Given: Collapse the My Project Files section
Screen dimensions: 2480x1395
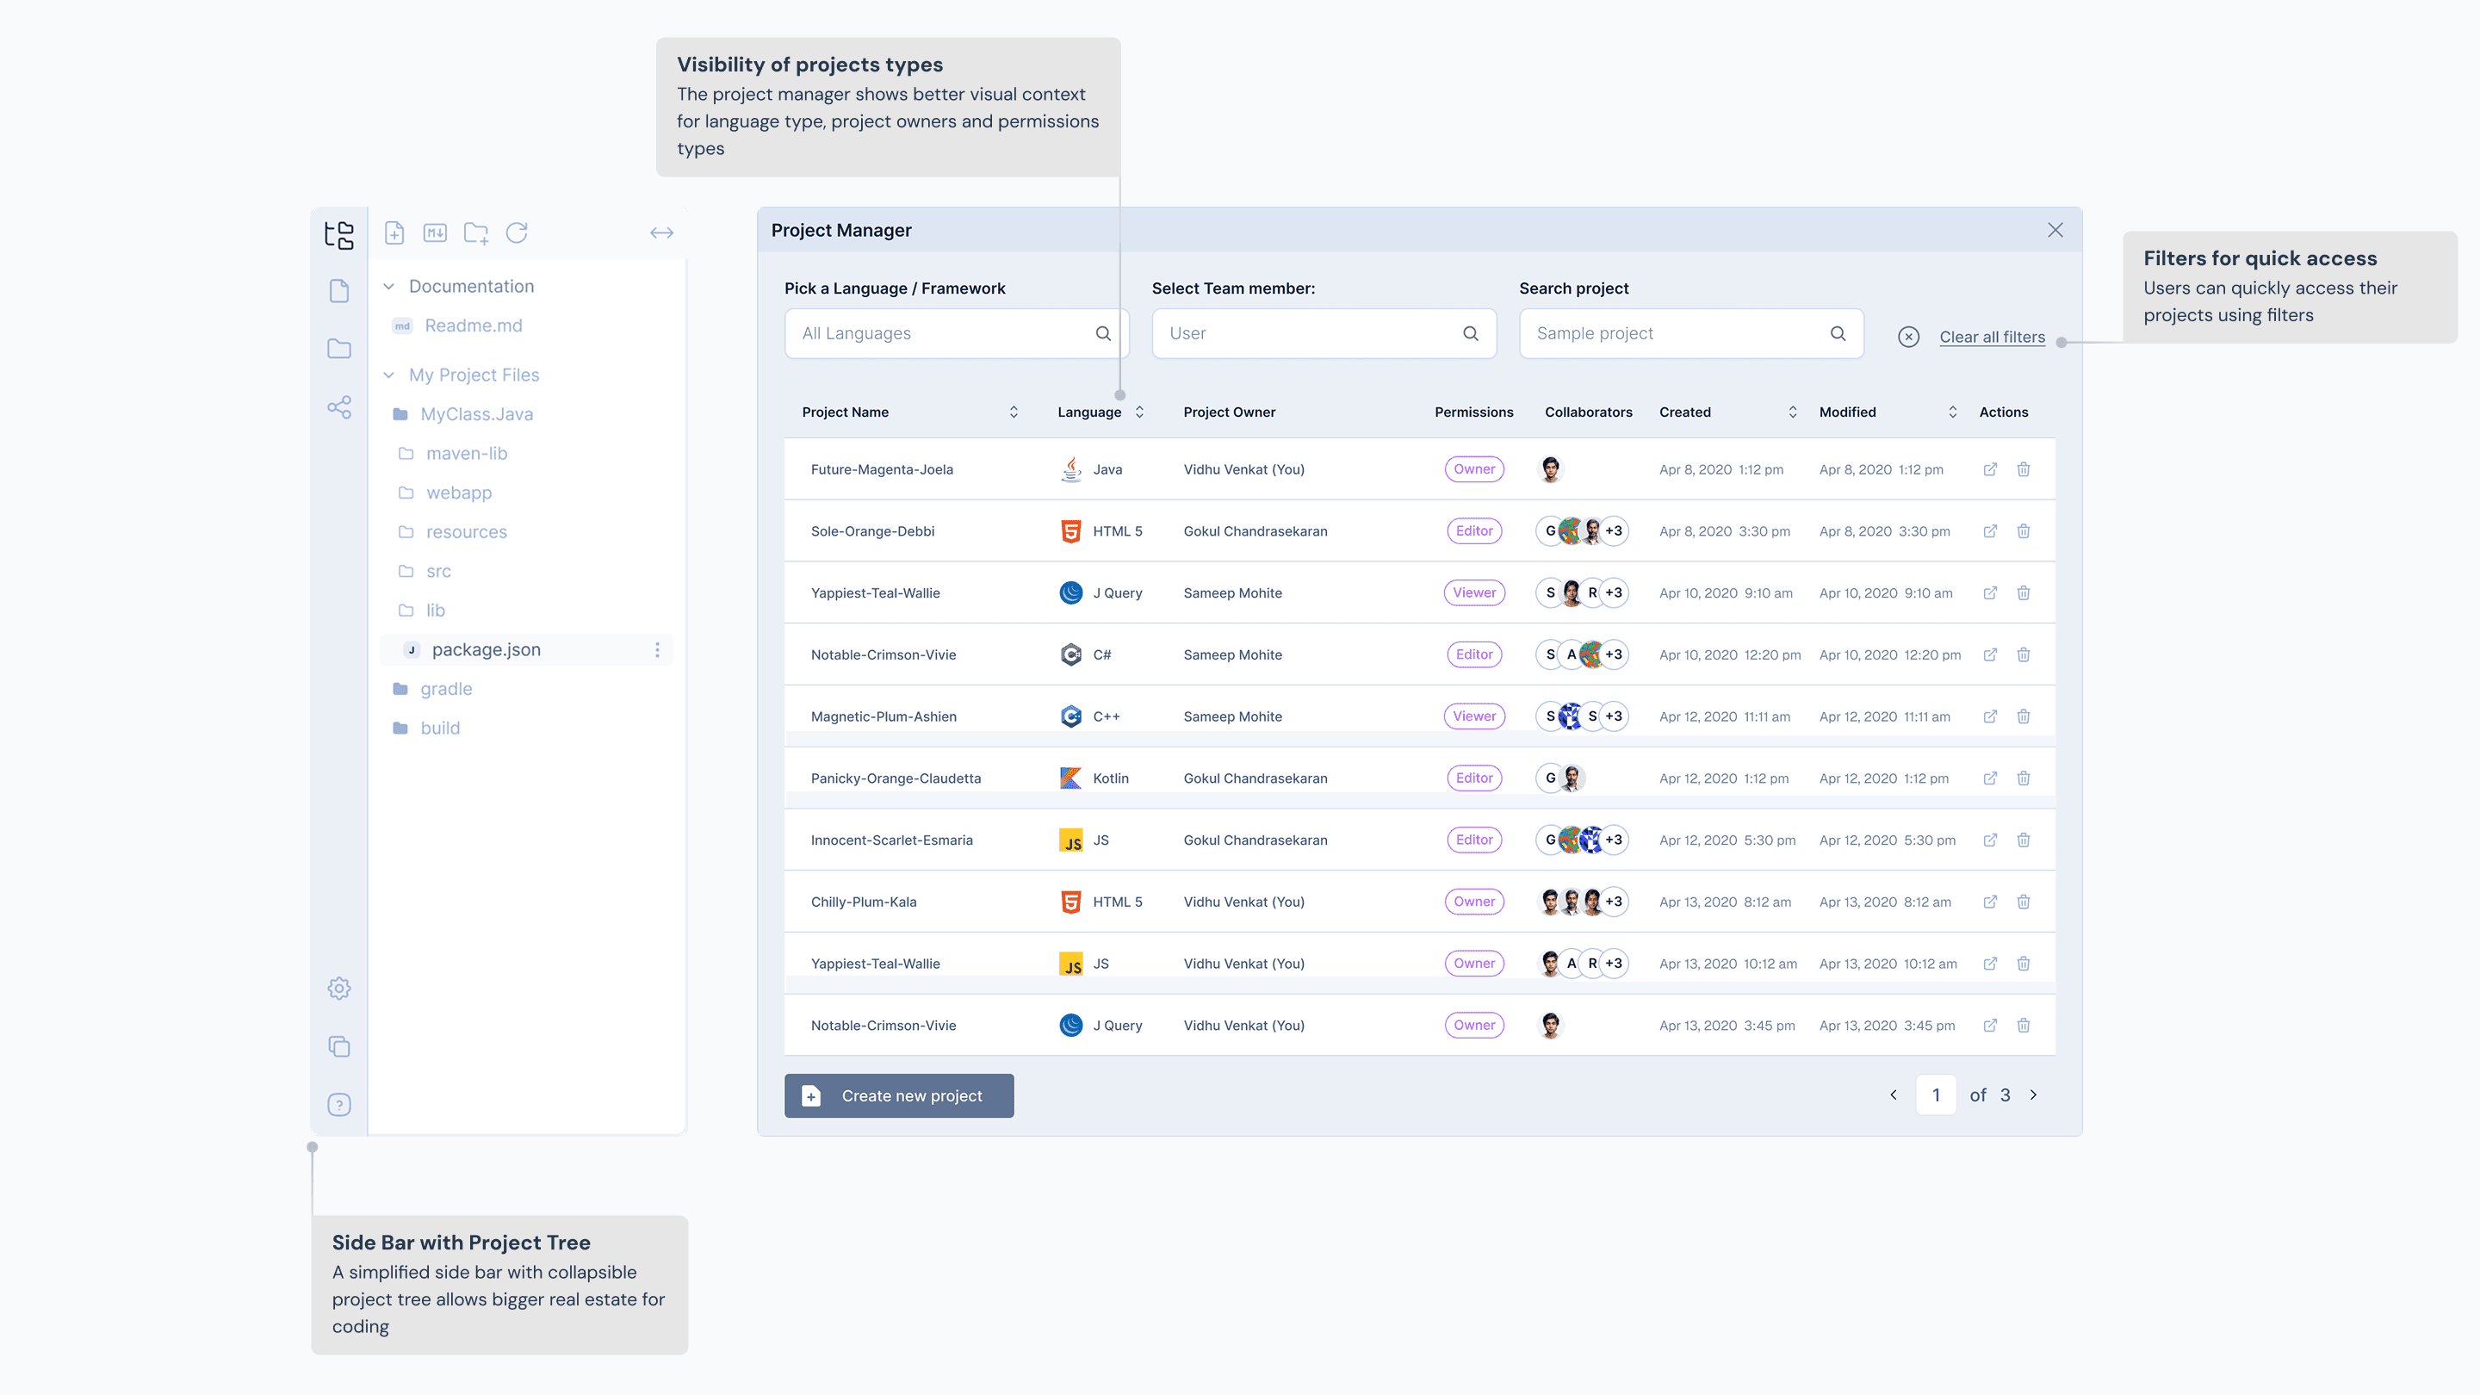Looking at the screenshot, I should click(389, 375).
